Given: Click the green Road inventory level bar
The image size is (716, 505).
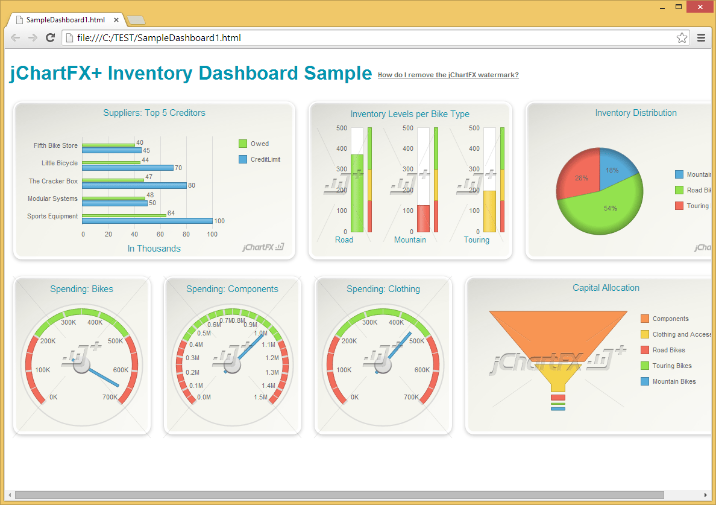Looking at the screenshot, I should pos(357,193).
